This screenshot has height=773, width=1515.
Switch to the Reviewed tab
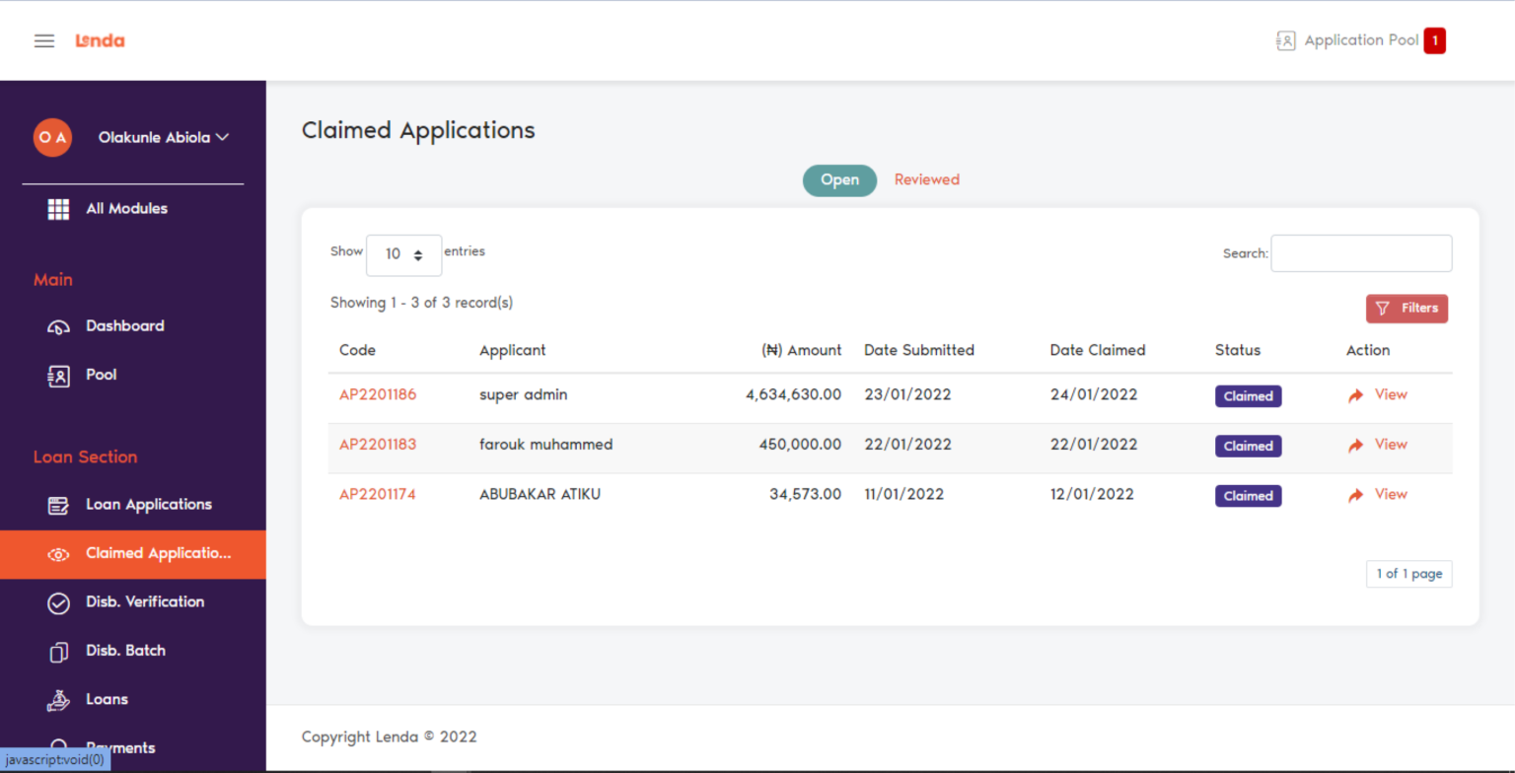pos(926,179)
